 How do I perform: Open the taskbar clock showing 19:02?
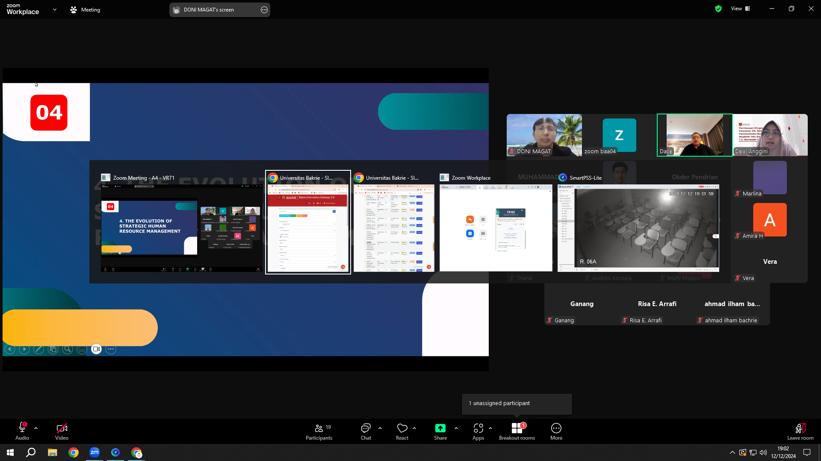click(783, 452)
